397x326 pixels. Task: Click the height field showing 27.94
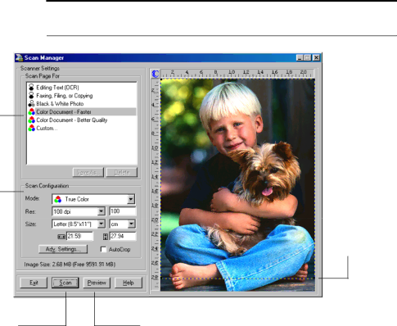click(x=123, y=236)
